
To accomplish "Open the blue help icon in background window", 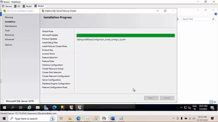I will click(216, 14).
